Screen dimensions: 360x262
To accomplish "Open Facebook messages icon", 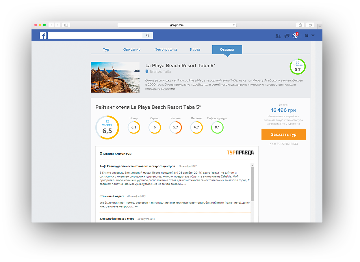I will tap(287, 36).
